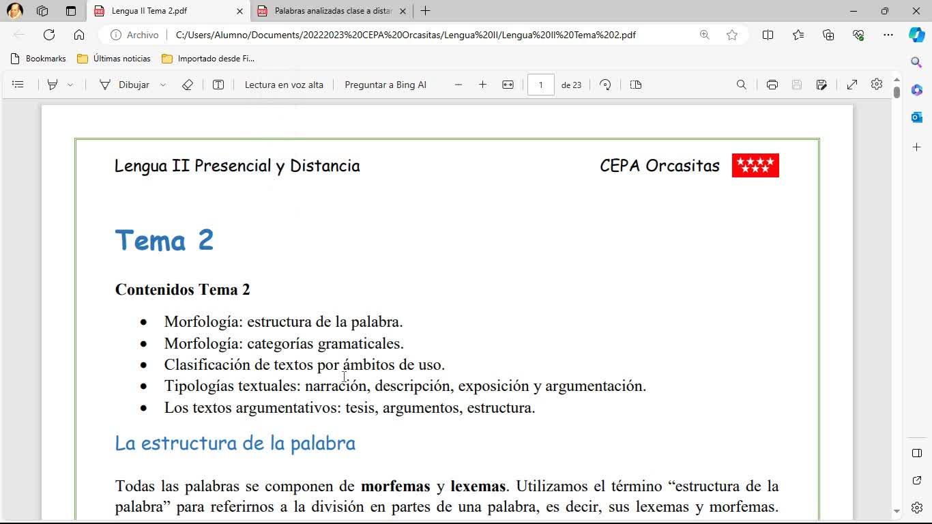932x524 pixels.
Task: Rotate the PDF document
Action: click(x=605, y=85)
